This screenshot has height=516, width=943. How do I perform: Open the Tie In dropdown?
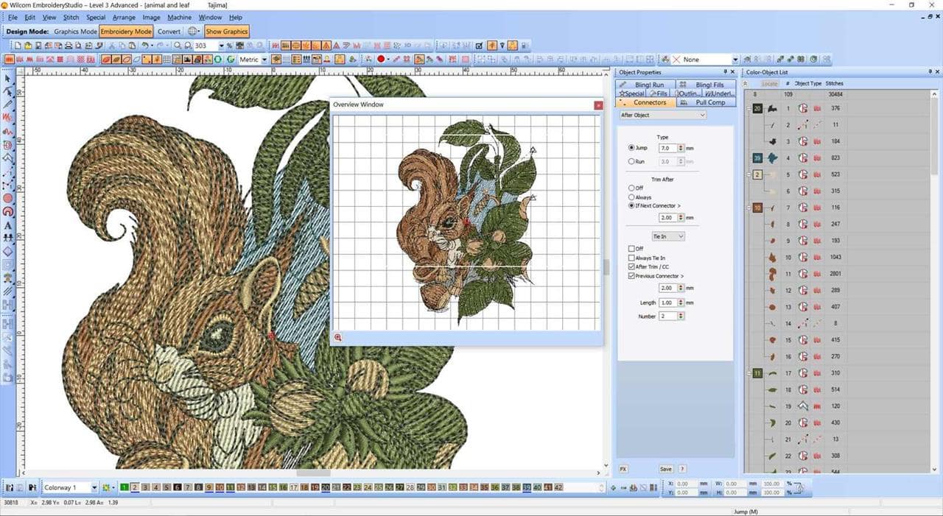pos(668,236)
